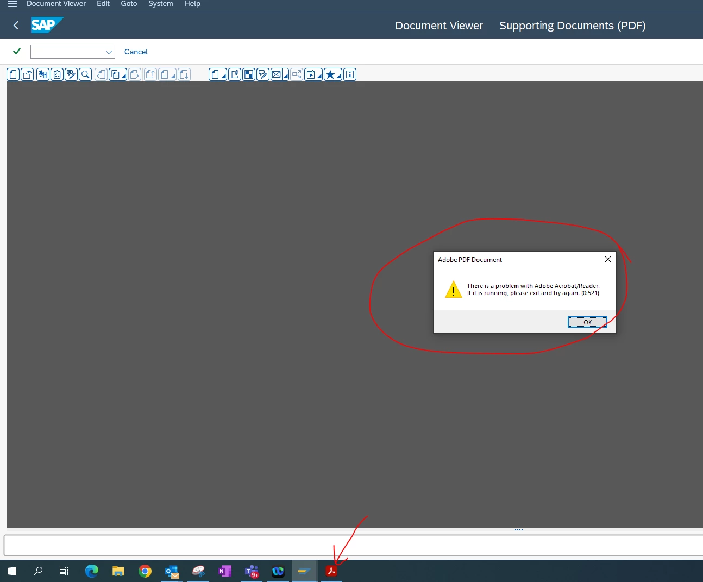Click the clipboard checklist toolbar icon
Viewport: 703px width, 582px height.
pos(57,74)
